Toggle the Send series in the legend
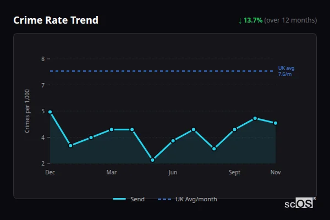Image resolution: width=330 pixels, height=220 pixels. [129, 199]
